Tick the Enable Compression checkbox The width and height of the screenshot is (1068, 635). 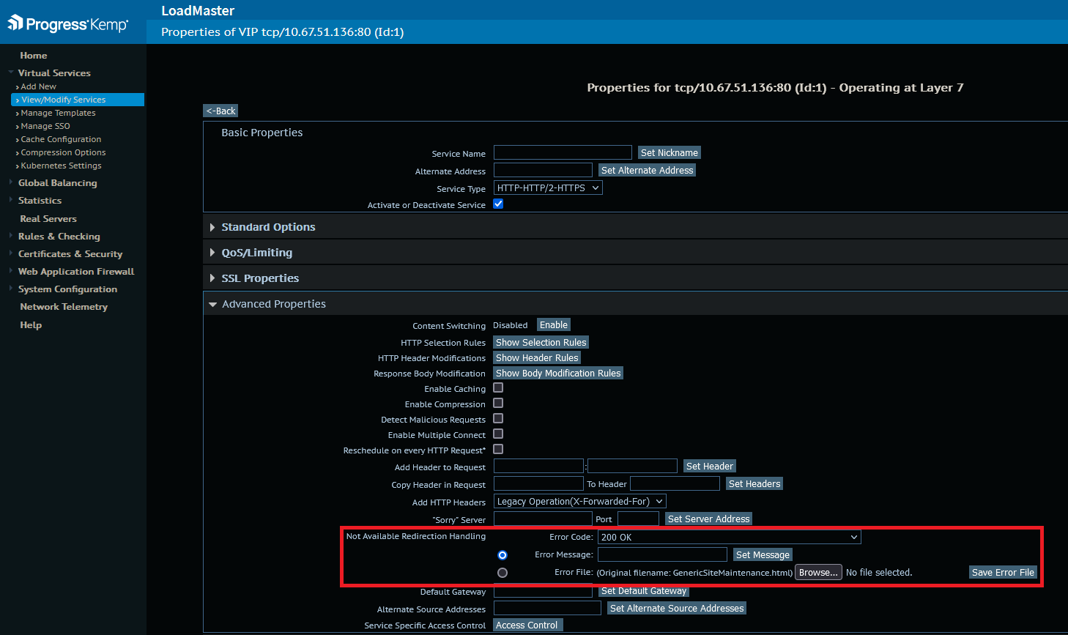(498, 404)
